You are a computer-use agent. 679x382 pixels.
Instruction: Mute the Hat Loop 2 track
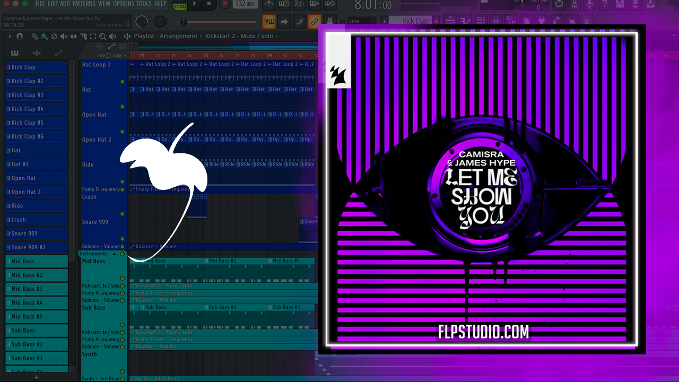pyautogui.click(x=123, y=82)
